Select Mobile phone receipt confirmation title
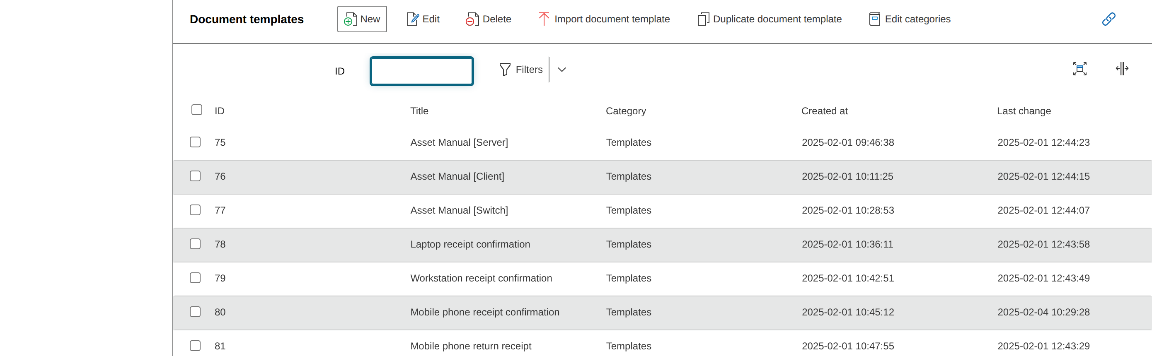 (485, 312)
